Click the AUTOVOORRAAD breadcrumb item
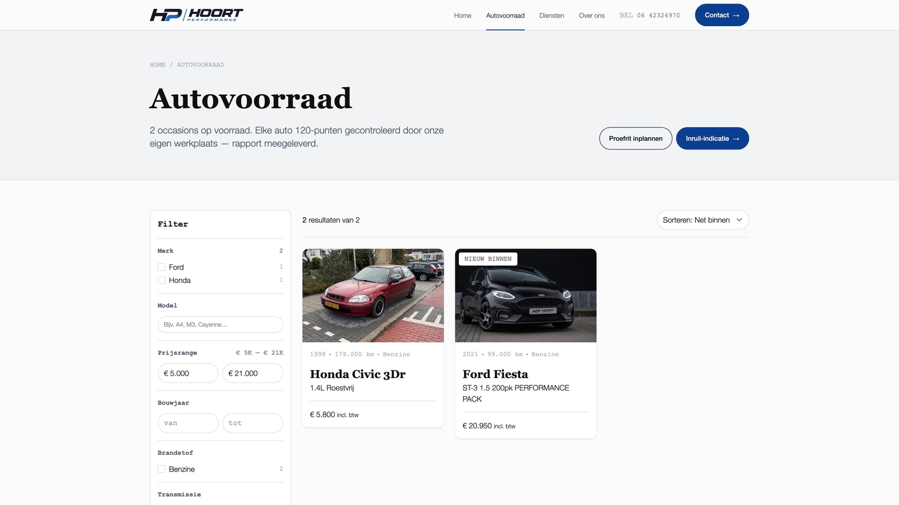Image resolution: width=899 pixels, height=505 pixels. point(200,65)
